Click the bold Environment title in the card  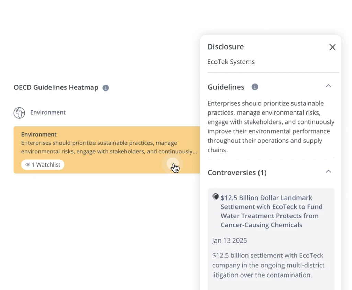[39, 135]
